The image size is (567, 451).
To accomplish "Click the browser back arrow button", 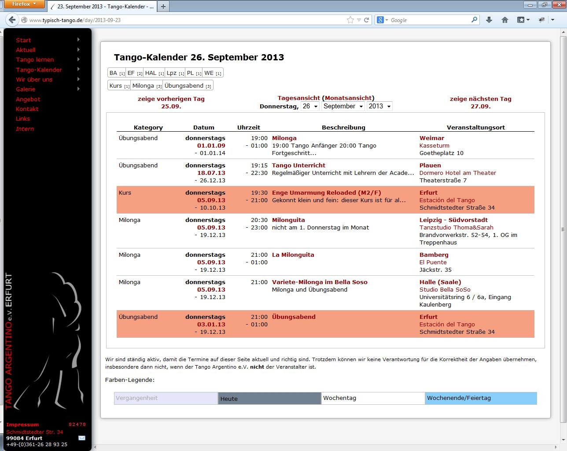I will (x=12, y=20).
